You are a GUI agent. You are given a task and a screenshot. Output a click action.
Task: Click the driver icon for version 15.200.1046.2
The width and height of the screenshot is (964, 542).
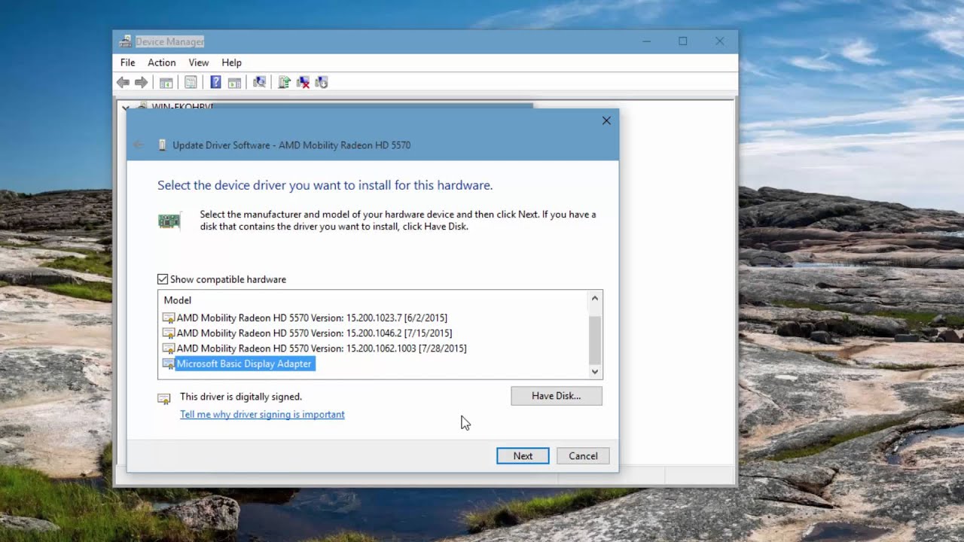(169, 333)
